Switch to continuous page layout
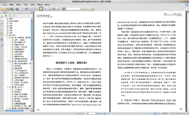This screenshot has height=115, width=189. (x=152, y=113)
